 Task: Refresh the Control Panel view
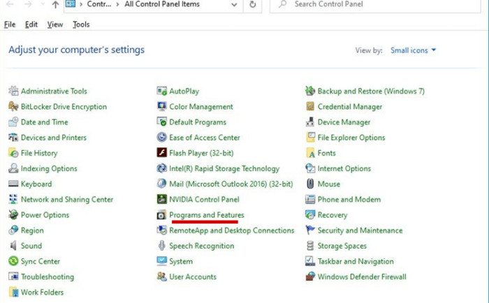[253, 5]
